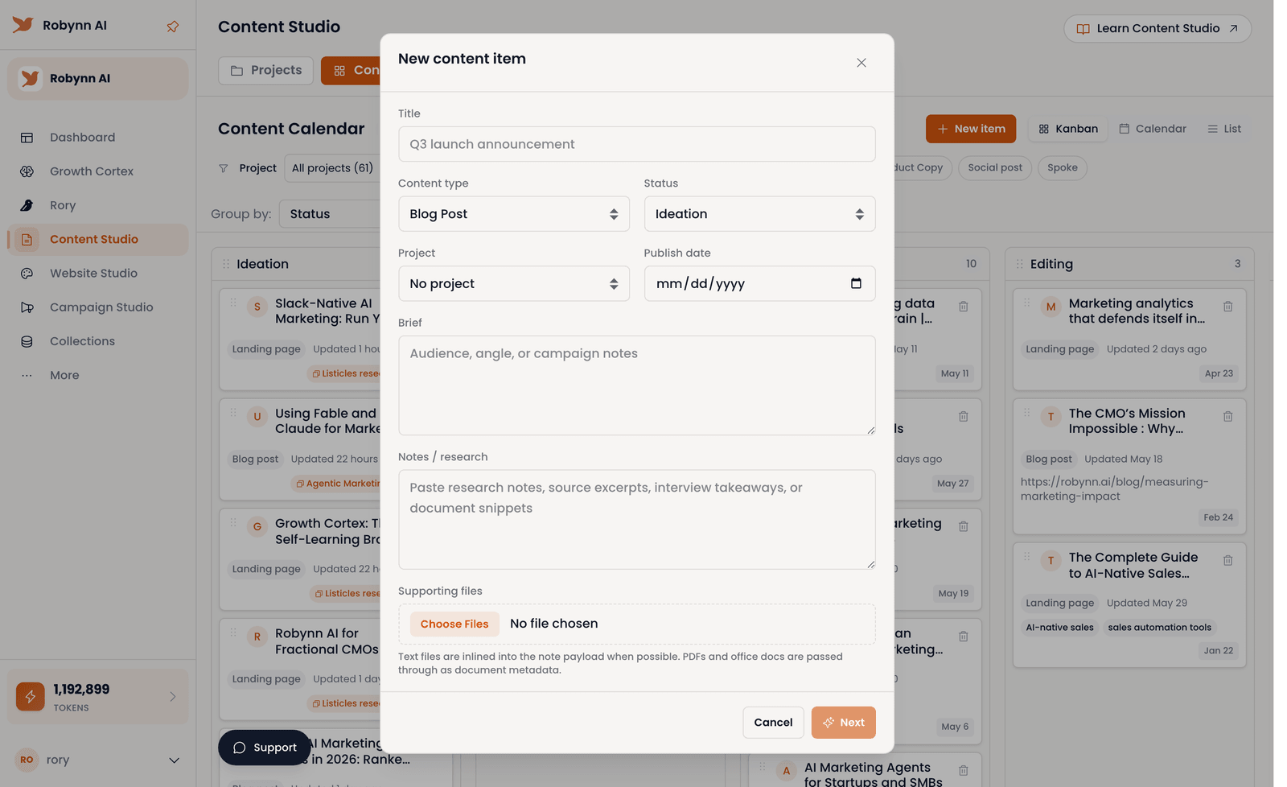Open the All projects (61) filter
This screenshot has width=1287, height=787.
click(332, 168)
